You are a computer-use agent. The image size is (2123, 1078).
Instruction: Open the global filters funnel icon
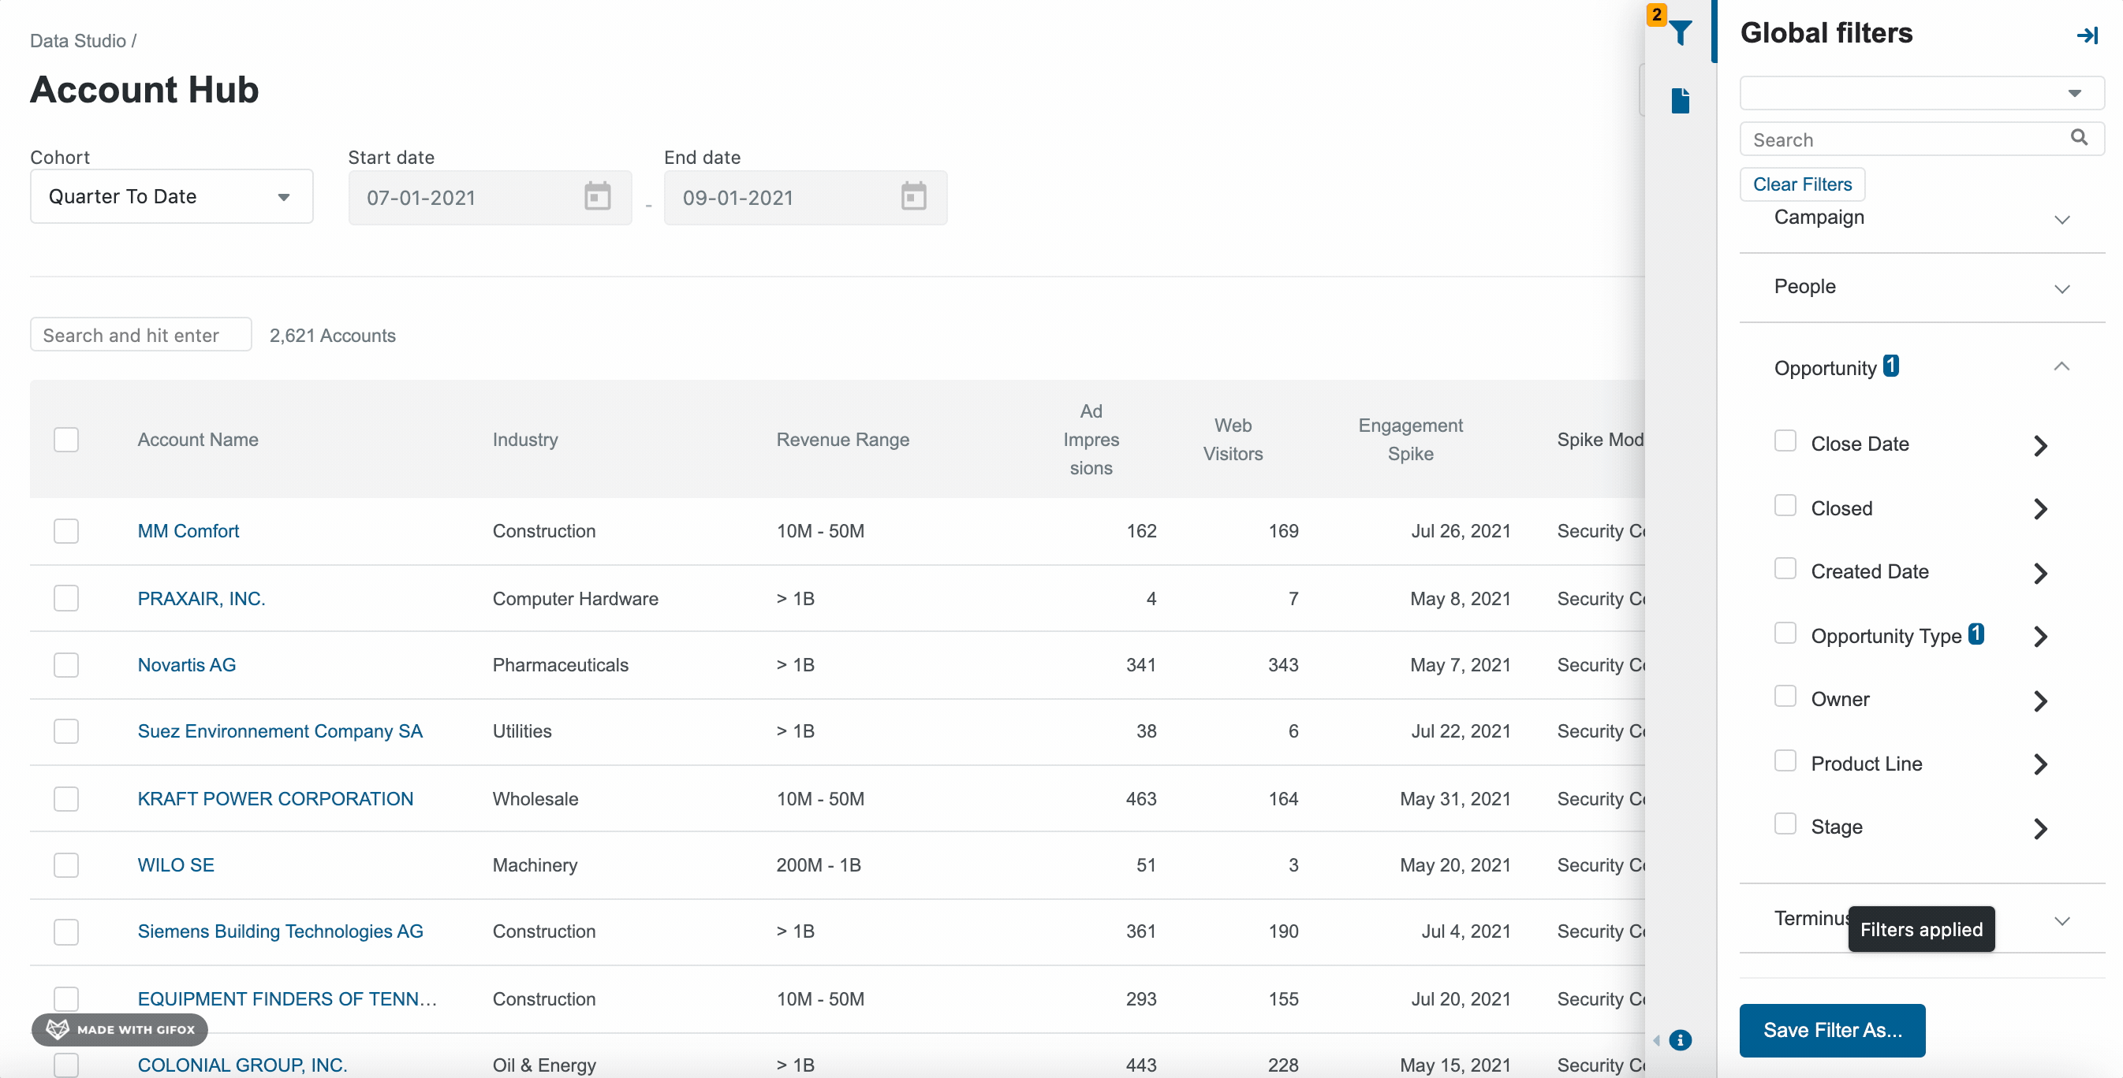[1680, 33]
